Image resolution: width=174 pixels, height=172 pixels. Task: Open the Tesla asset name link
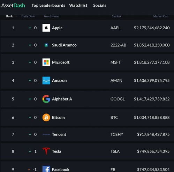pos(56,151)
